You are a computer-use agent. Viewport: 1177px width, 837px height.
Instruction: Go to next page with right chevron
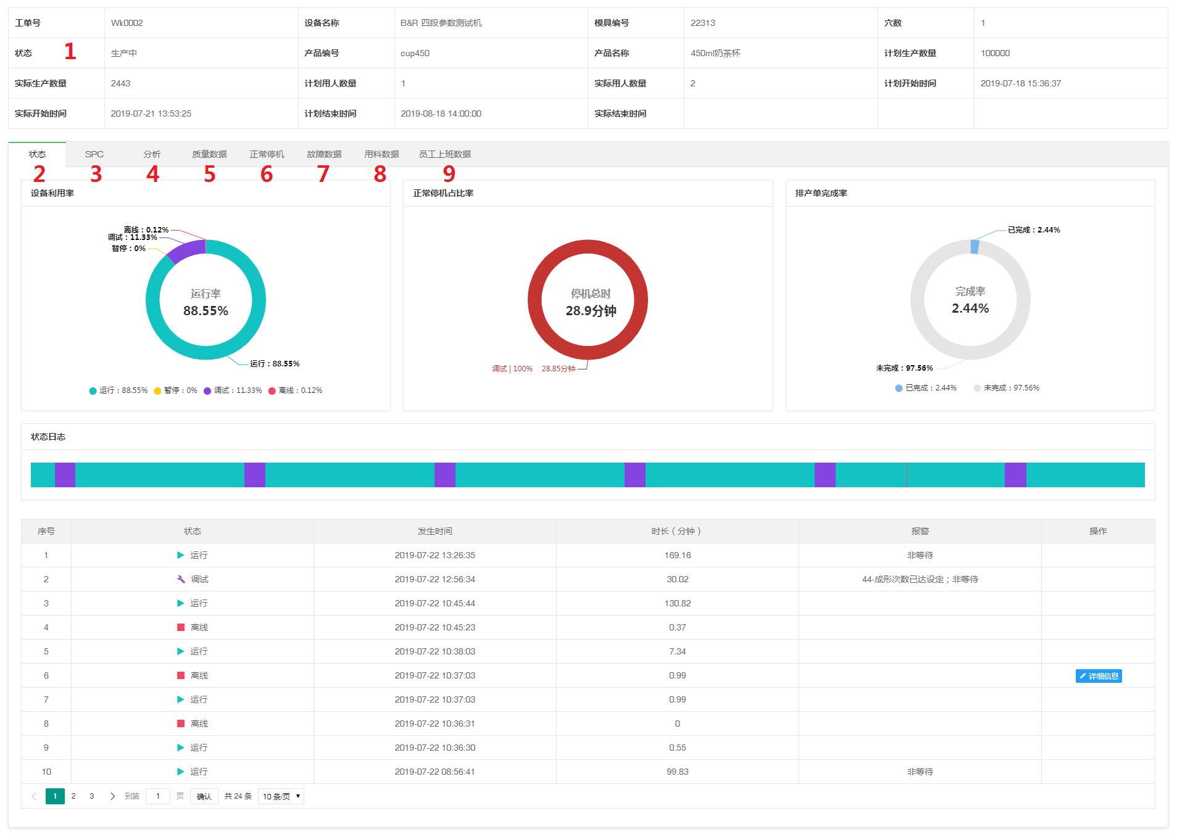point(112,796)
